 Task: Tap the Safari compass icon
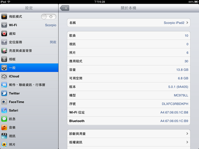coord(4,110)
